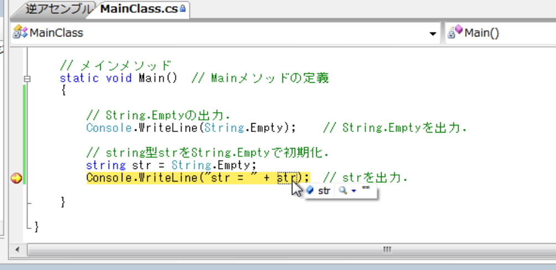Expand the visualizer dropdown arrow in datatip
The width and height of the screenshot is (556, 270).
[353, 191]
